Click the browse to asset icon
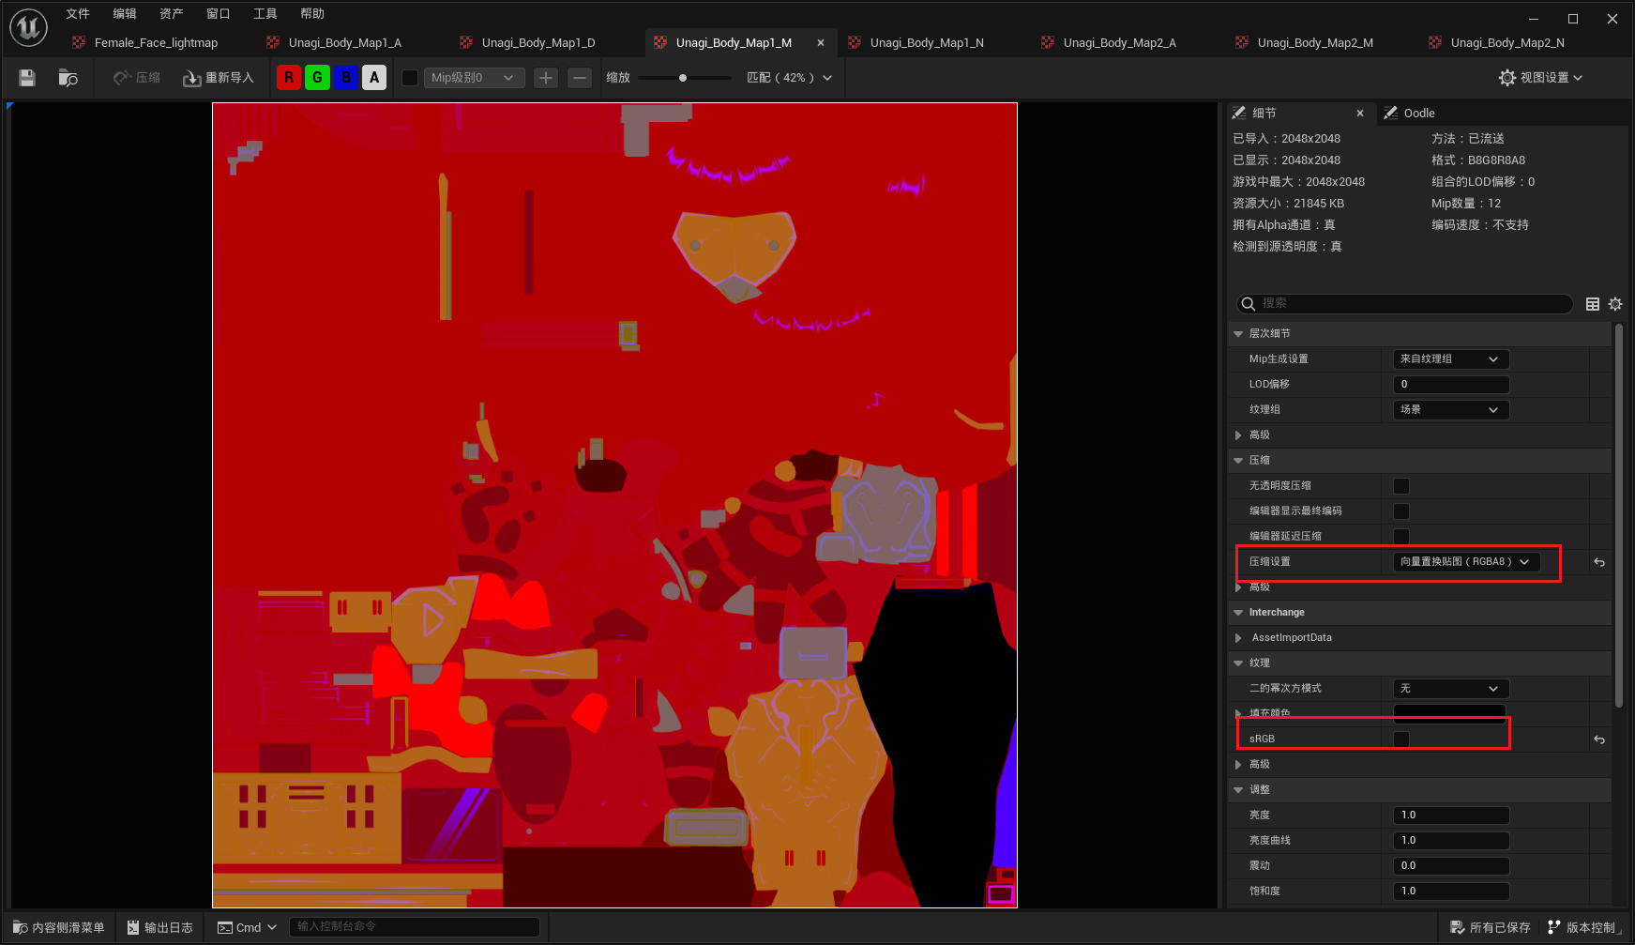This screenshot has height=945, width=1635. point(68,78)
